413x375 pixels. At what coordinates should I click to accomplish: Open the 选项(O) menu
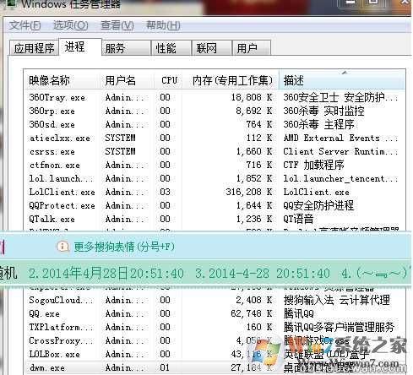(x=70, y=25)
